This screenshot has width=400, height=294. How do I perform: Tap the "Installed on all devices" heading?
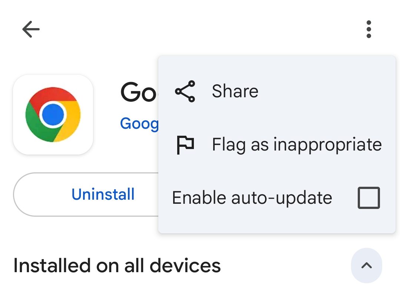[x=117, y=266]
